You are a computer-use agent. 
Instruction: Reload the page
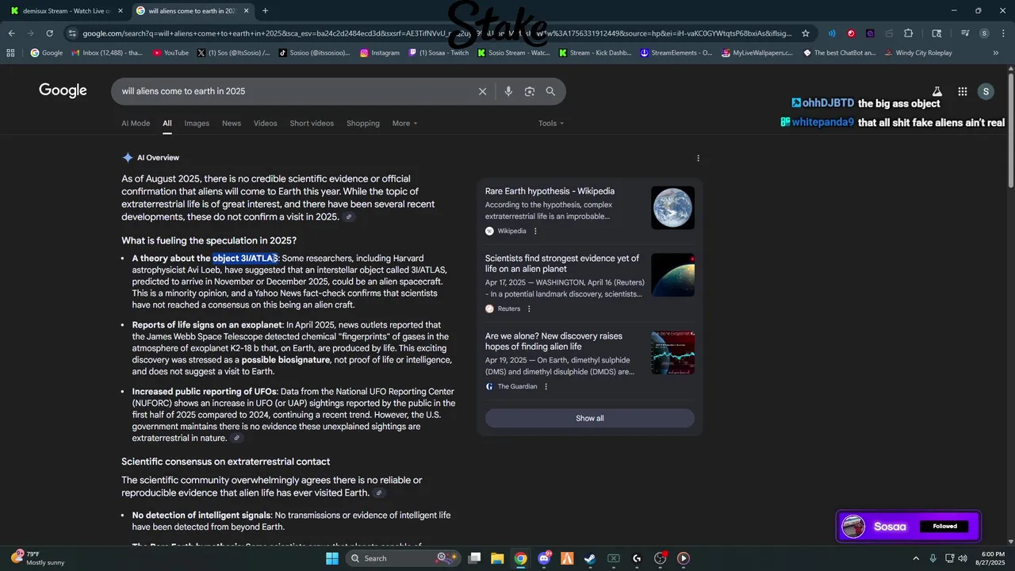coord(49,33)
